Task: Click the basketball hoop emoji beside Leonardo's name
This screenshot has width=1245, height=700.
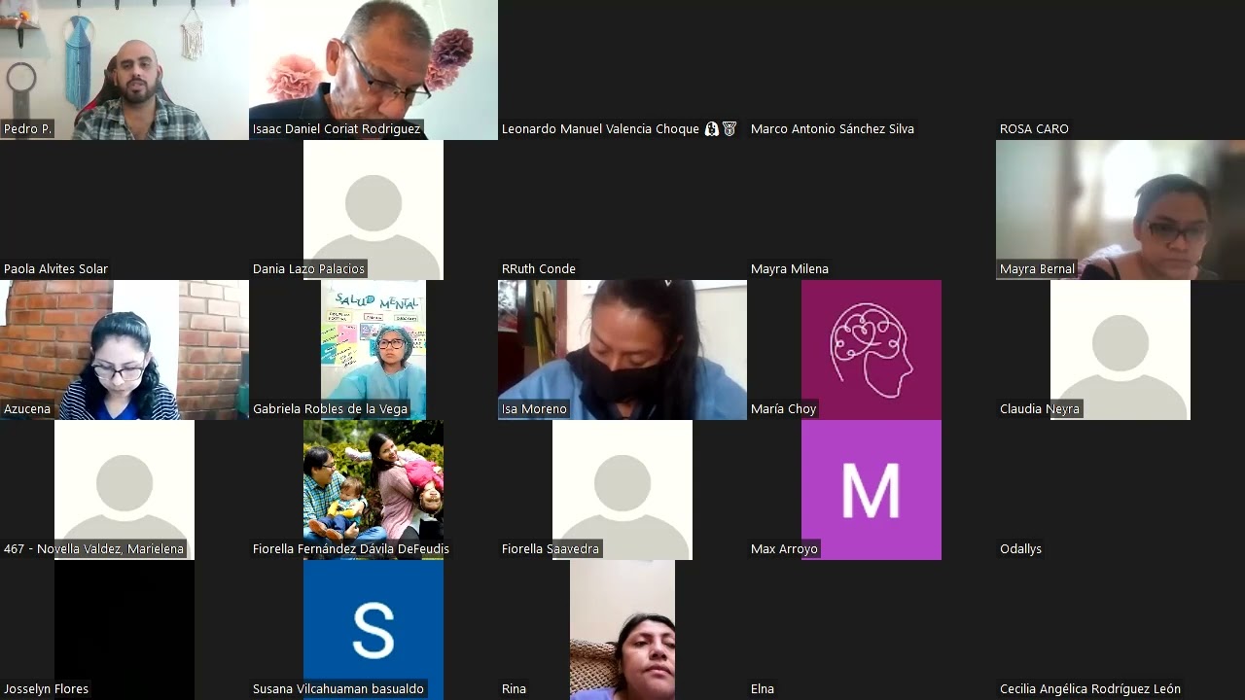Action: coord(729,128)
